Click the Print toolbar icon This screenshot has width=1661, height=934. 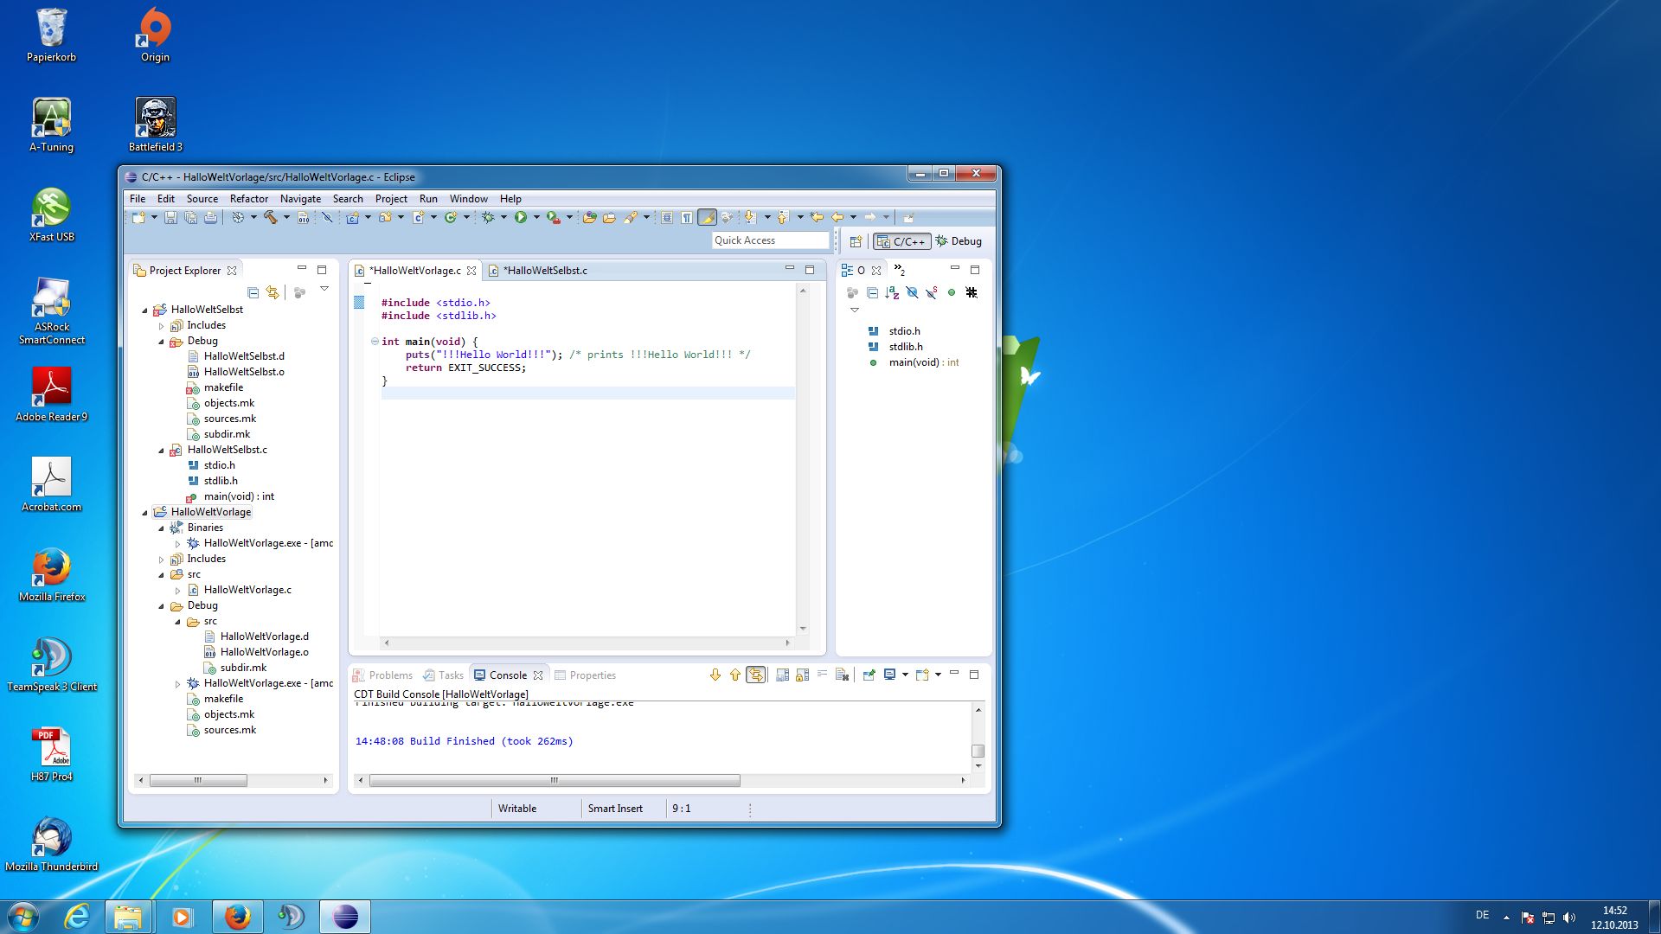pos(210,218)
